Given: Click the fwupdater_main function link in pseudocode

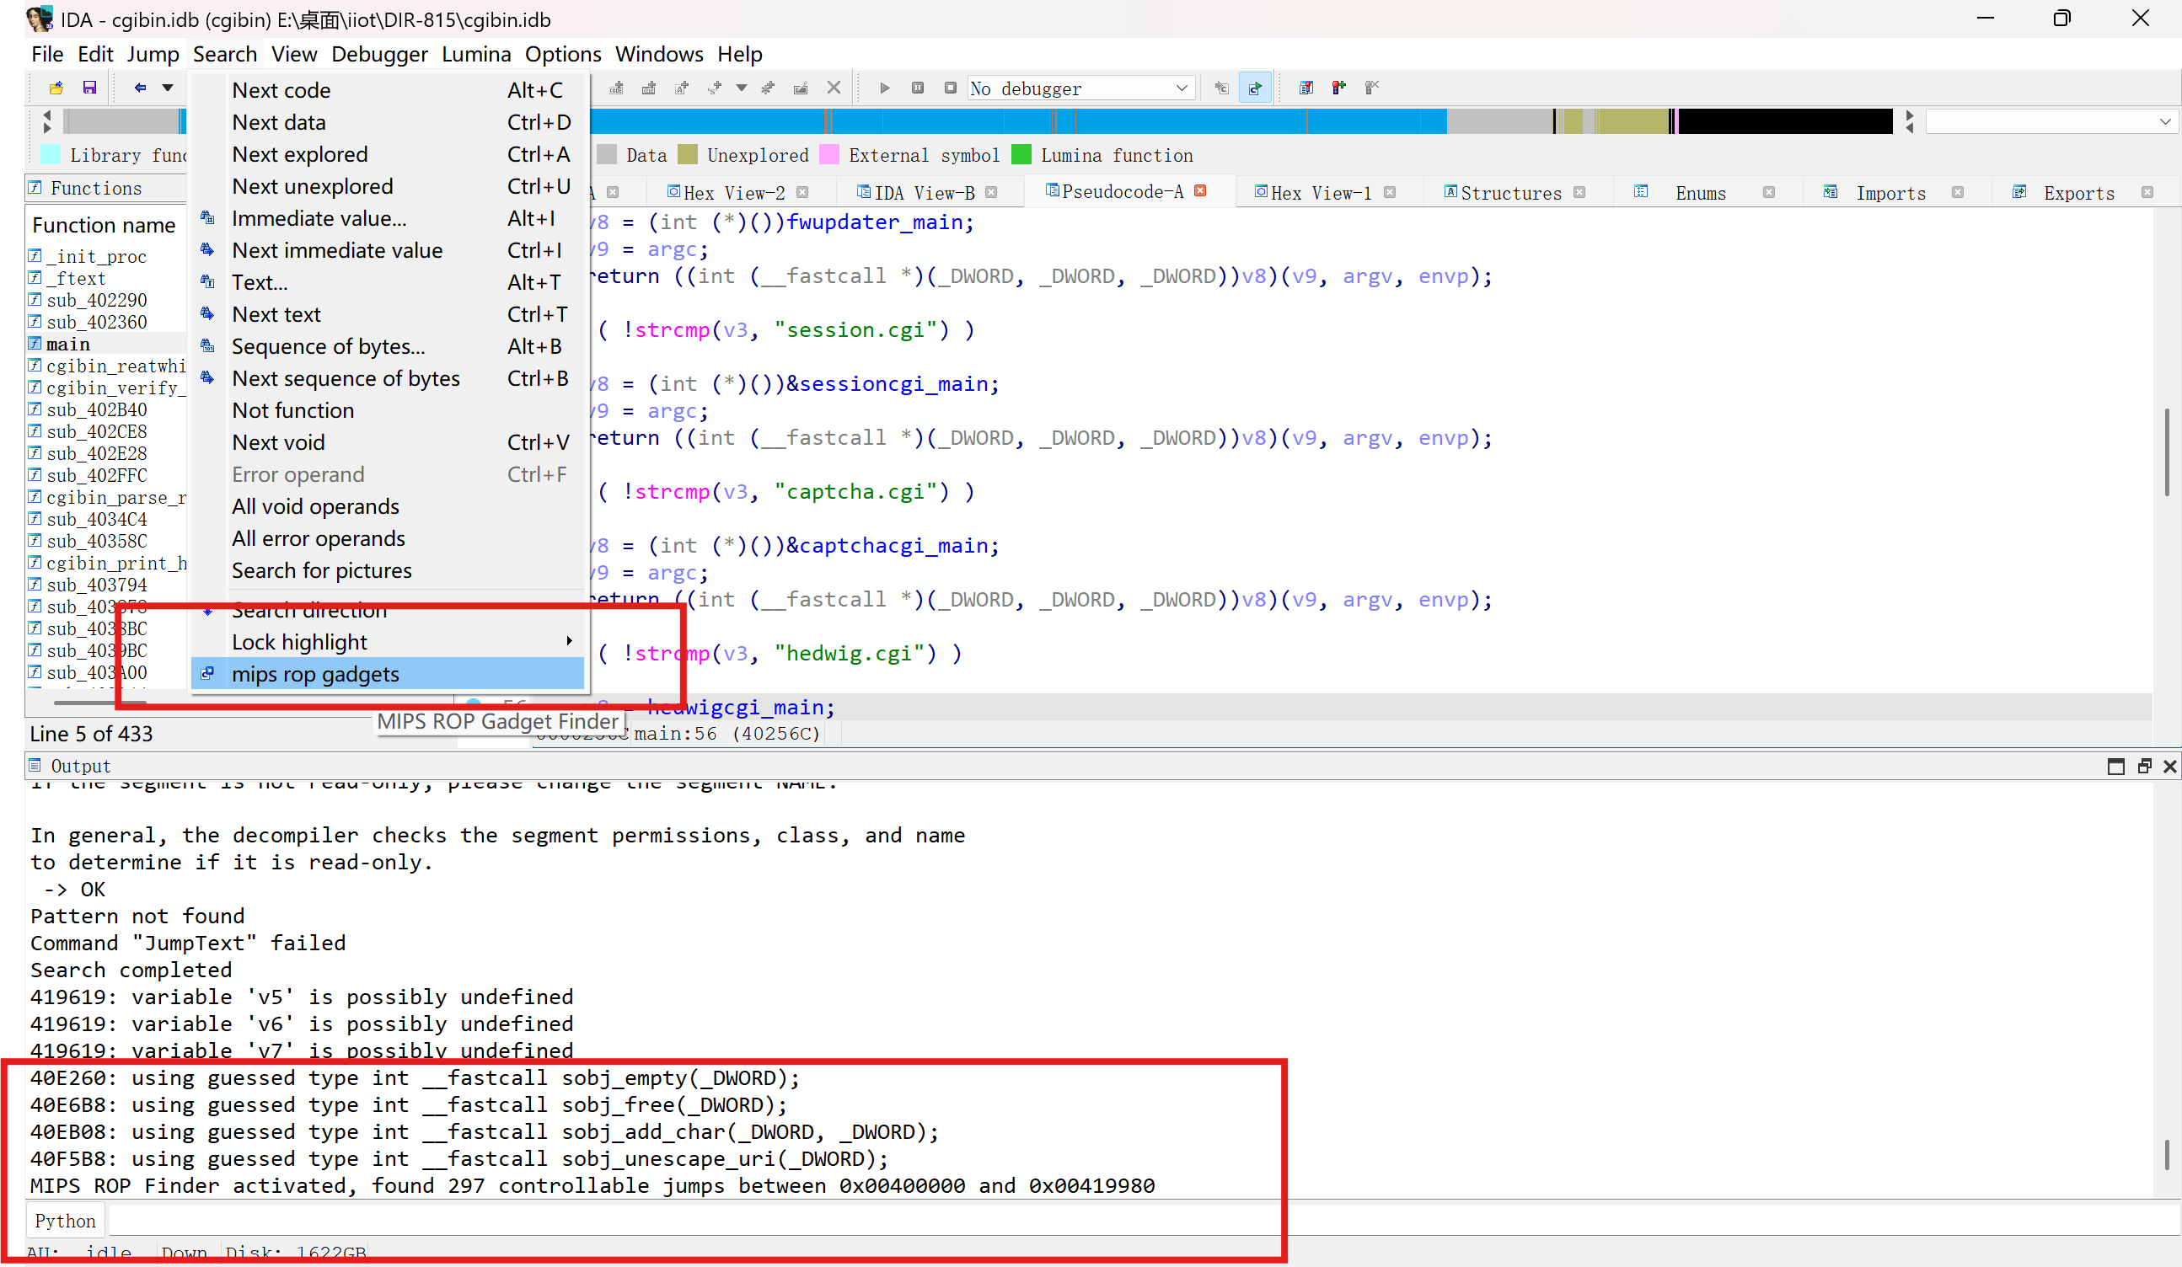Looking at the screenshot, I should [x=874, y=222].
